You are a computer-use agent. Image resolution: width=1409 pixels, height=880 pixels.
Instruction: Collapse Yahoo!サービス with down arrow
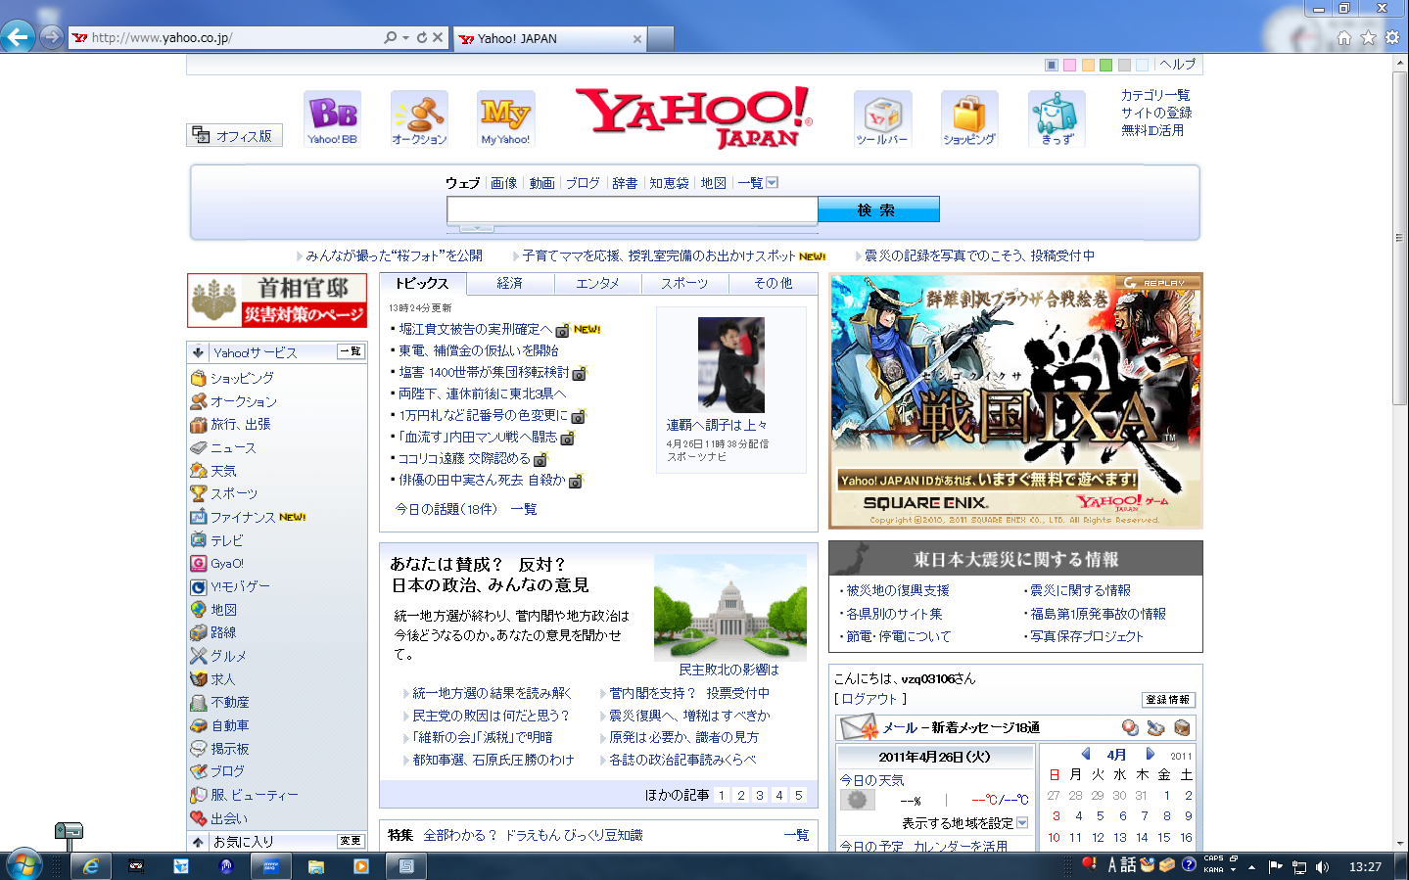click(198, 352)
